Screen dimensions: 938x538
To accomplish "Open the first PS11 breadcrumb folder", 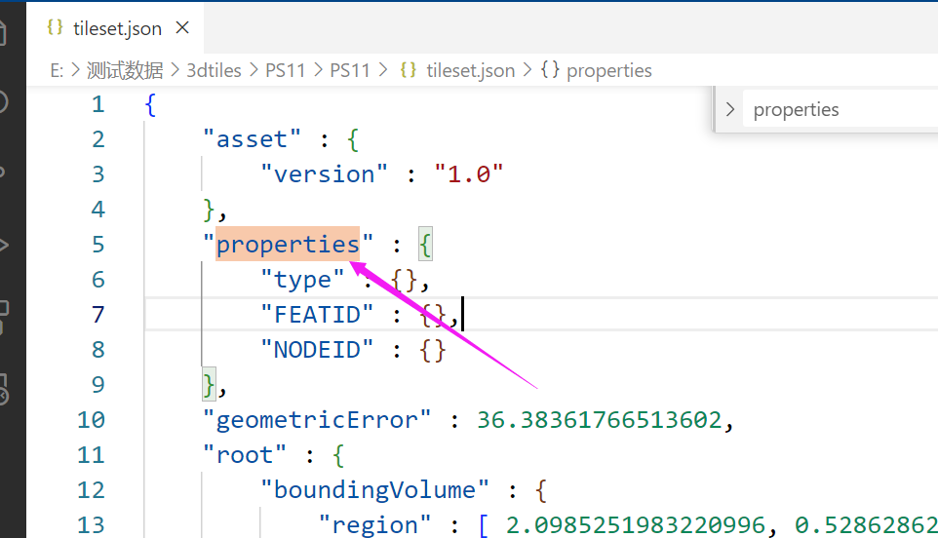I will pos(285,70).
